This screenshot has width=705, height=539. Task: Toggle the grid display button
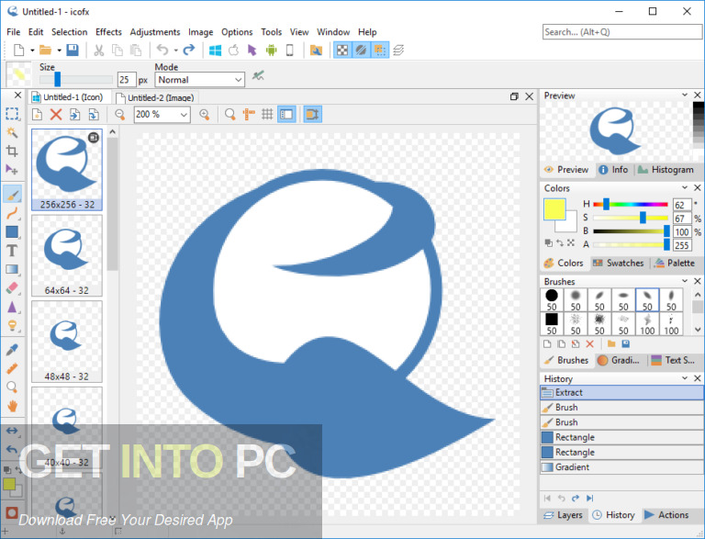click(267, 114)
